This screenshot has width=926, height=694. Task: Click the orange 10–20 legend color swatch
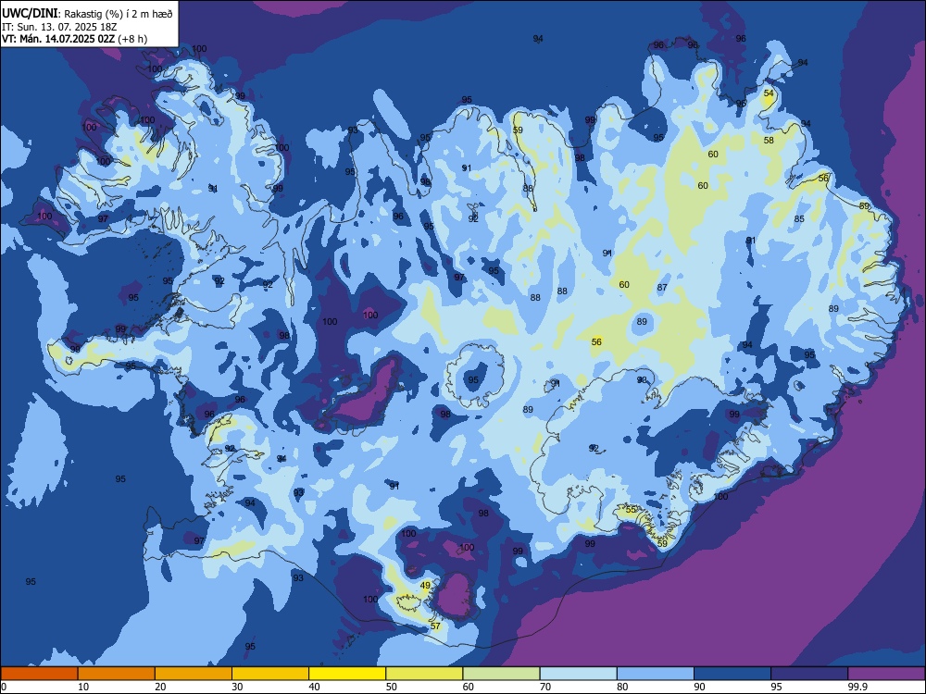pyautogui.click(x=117, y=674)
